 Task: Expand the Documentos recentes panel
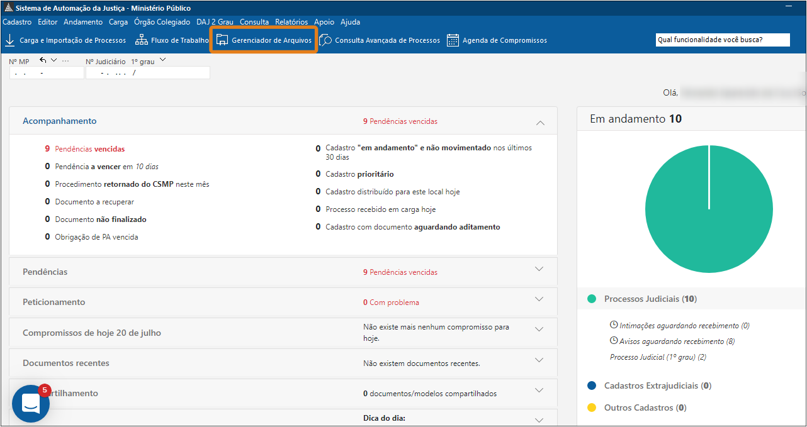point(539,360)
